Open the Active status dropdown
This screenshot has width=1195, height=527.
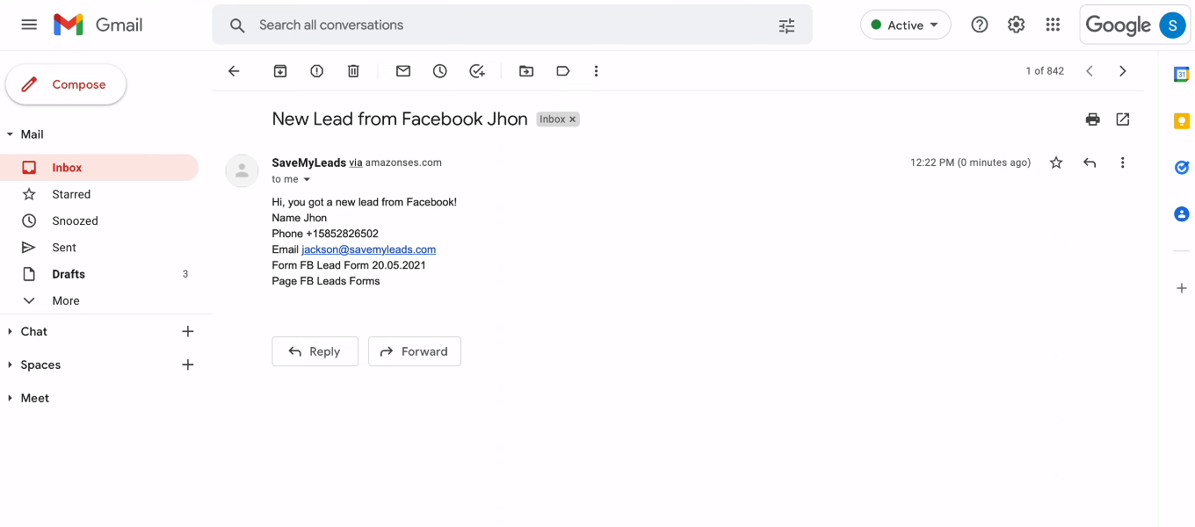pos(906,25)
